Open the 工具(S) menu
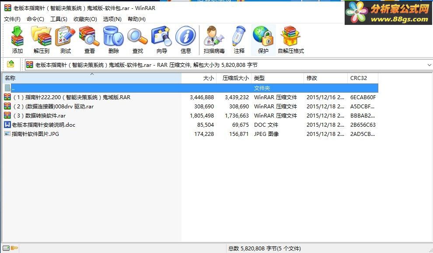This screenshot has height=253, width=433. coord(59,19)
